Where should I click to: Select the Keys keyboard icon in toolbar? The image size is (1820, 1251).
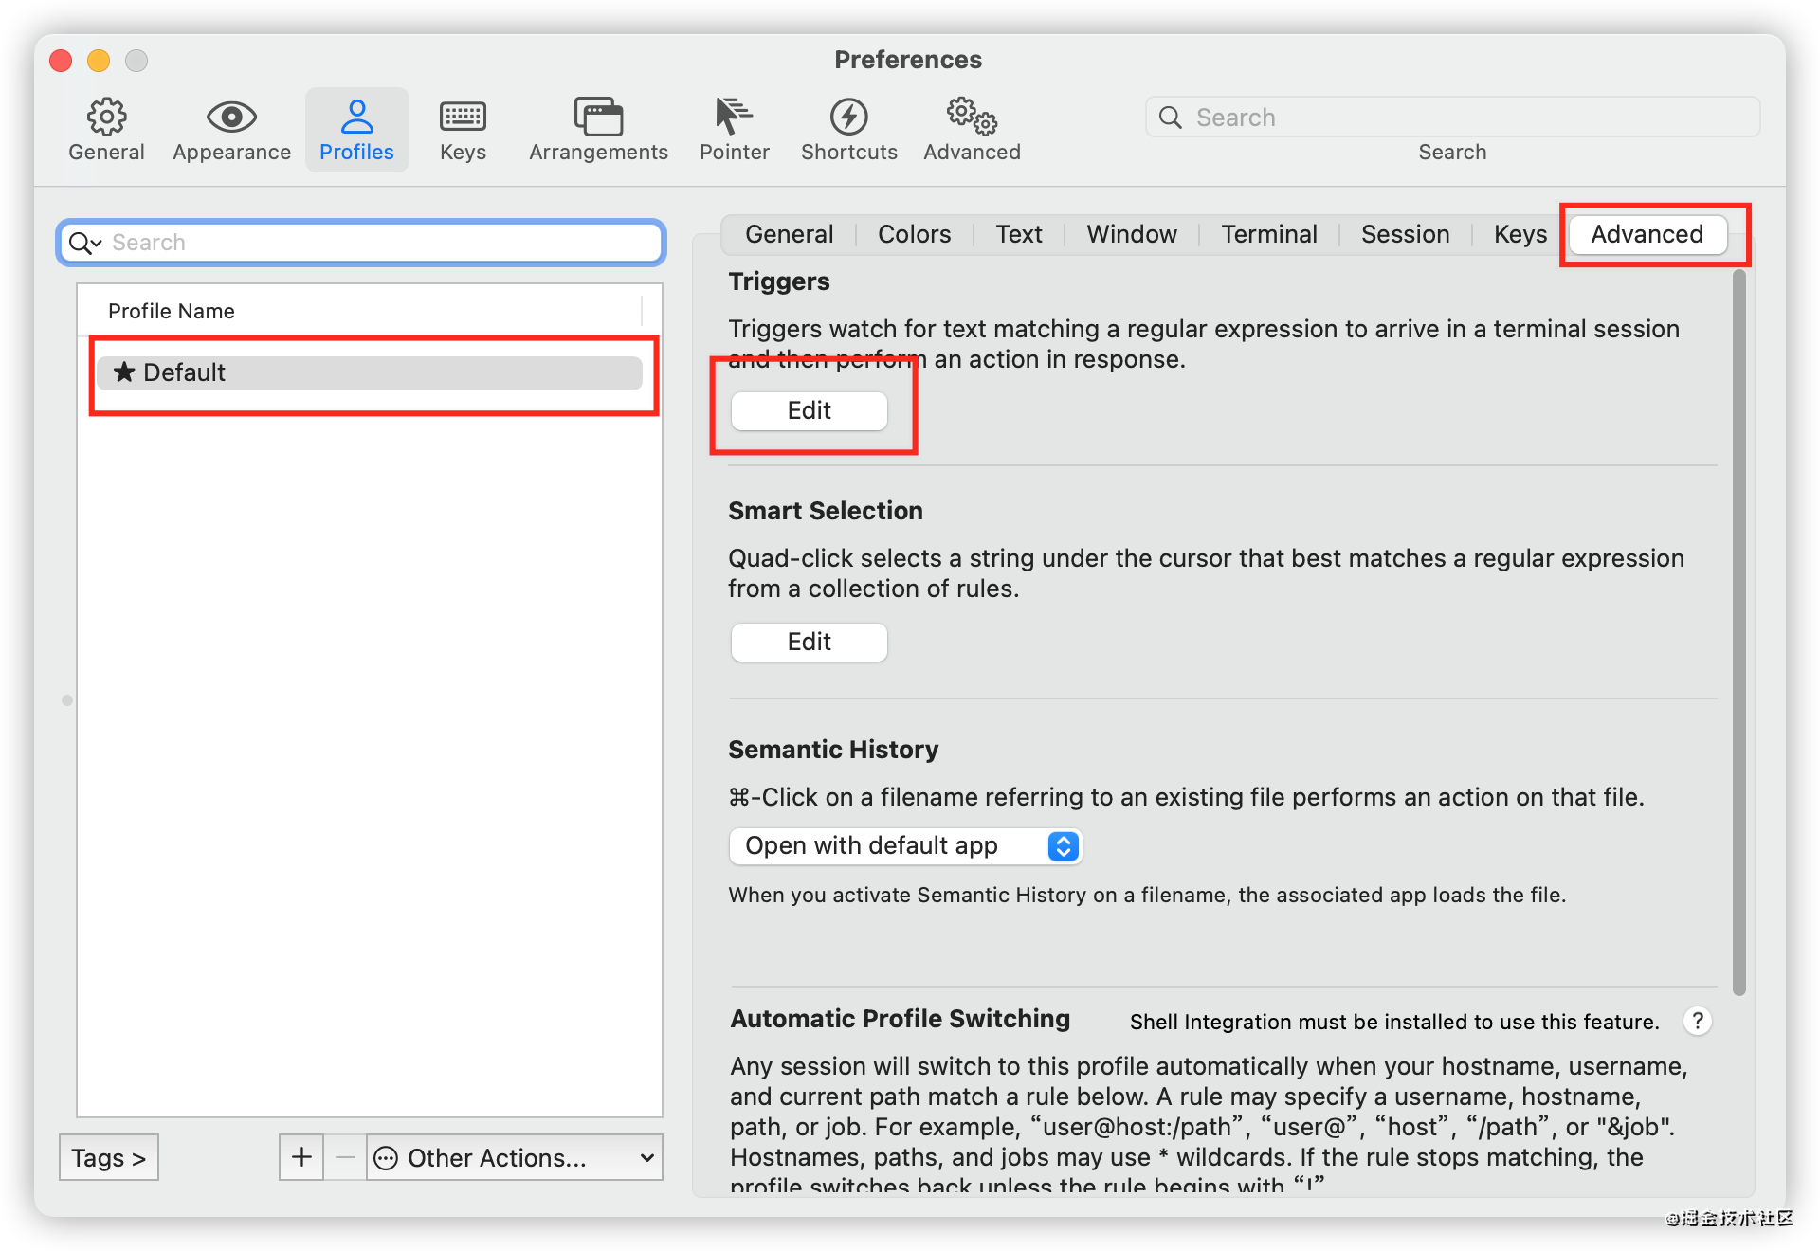pyautogui.click(x=463, y=118)
